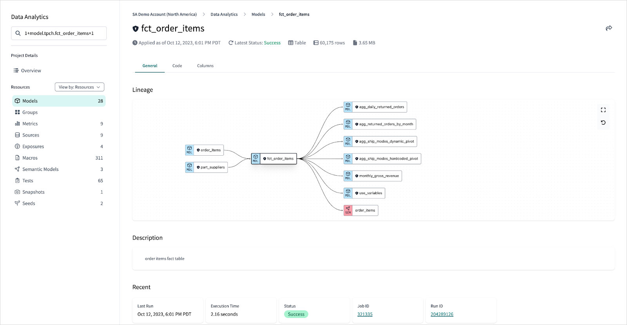Click the Groups grid icon
Image resolution: width=627 pixels, height=325 pixels.
17,112
